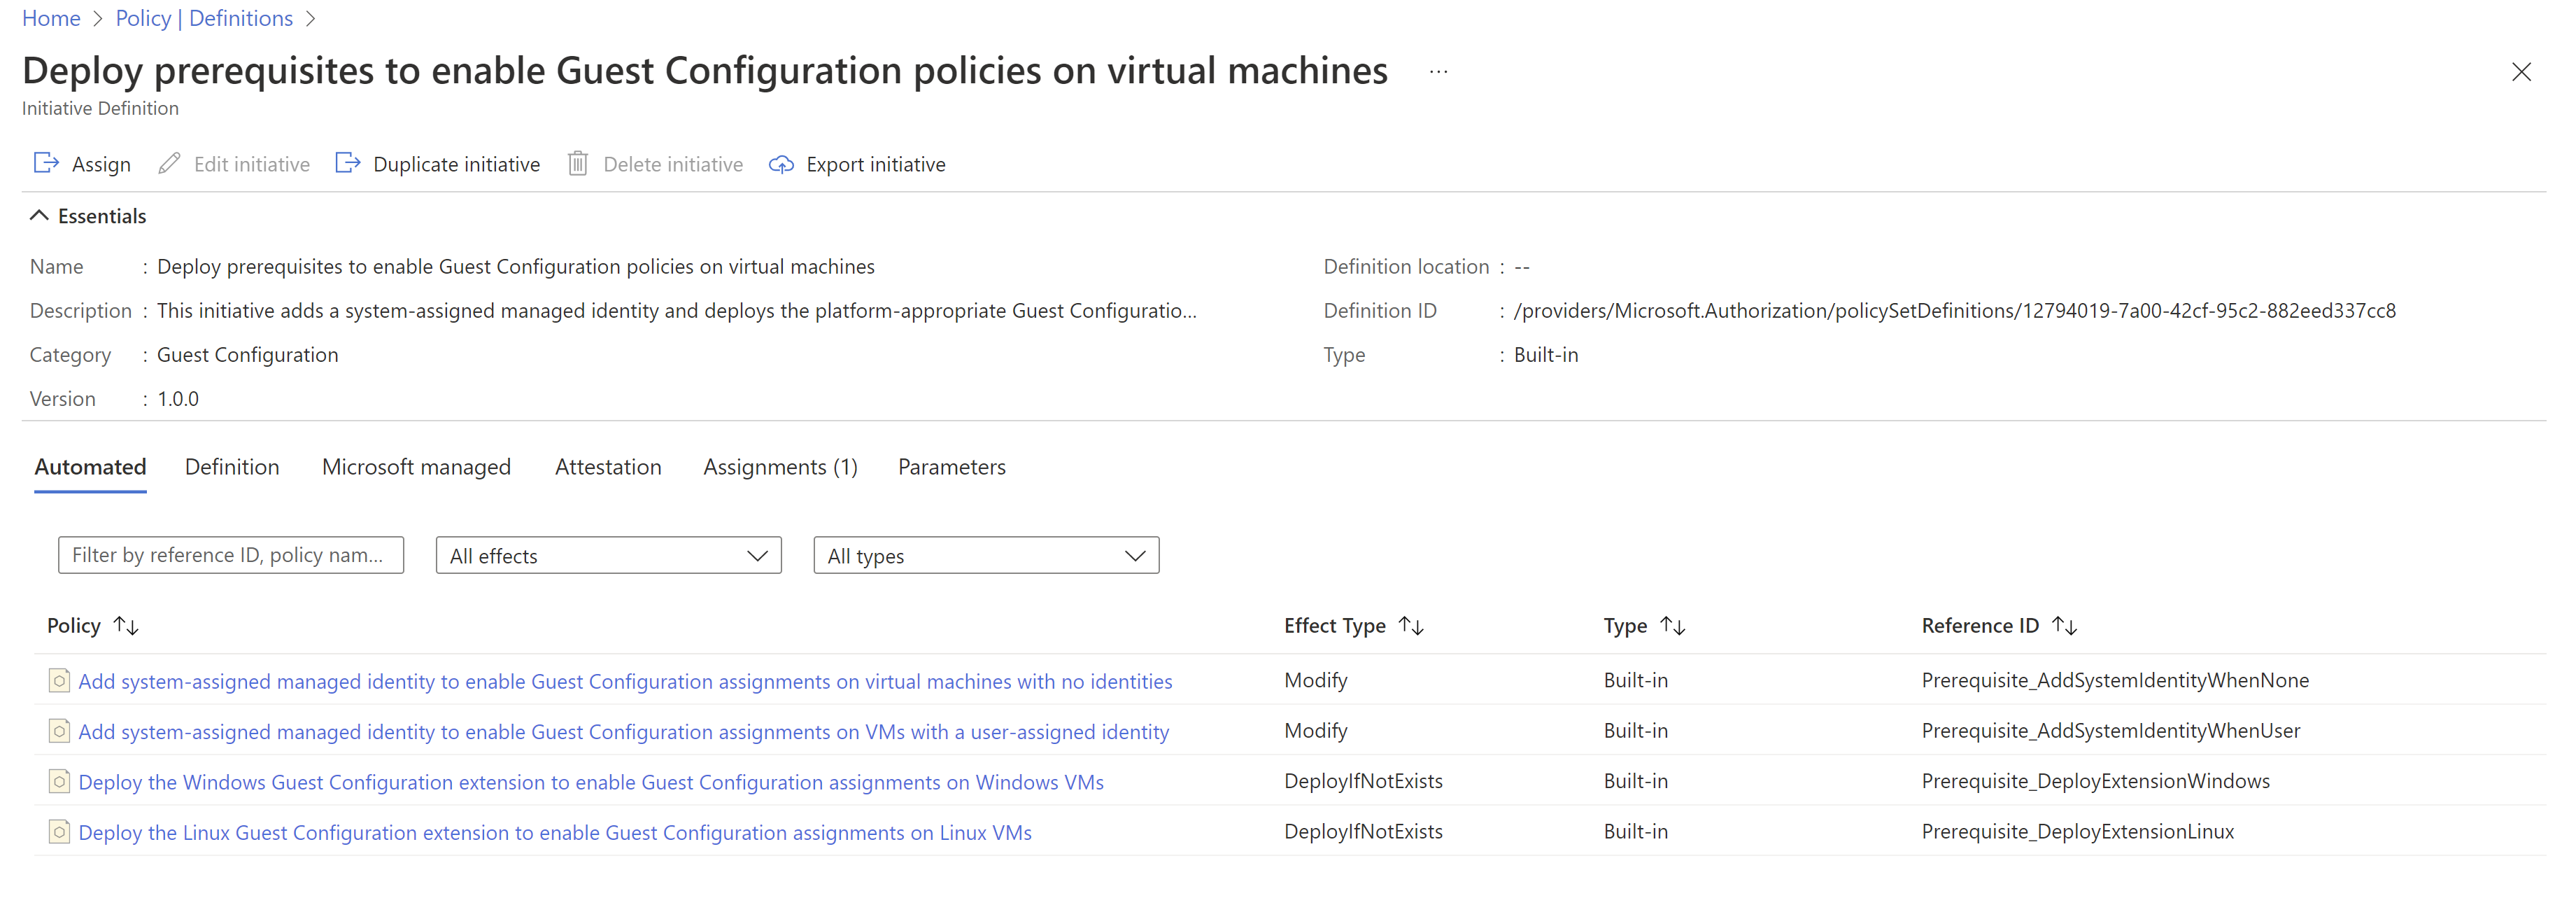
Task: Click the Export initiative cloud icon
Action: click(781, 164)
